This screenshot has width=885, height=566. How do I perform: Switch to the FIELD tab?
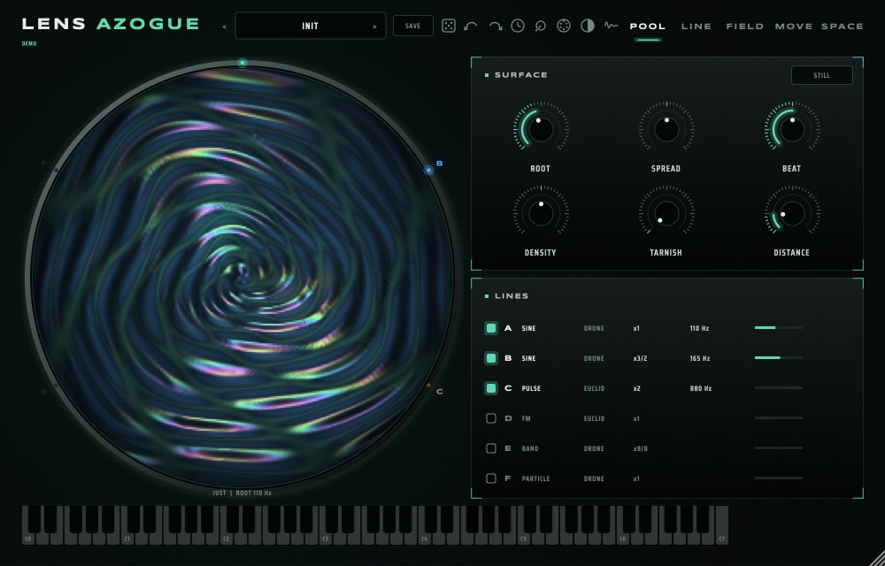point(744,27)
